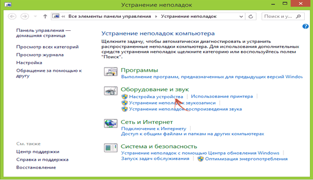
Task: Open help with the blue question mark icon
Action: coord(305,26)
